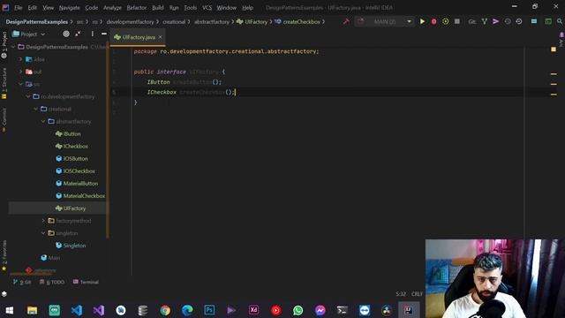565x318 pixels.
Task: Open the Refactor menu
Action: coord(137,8)
